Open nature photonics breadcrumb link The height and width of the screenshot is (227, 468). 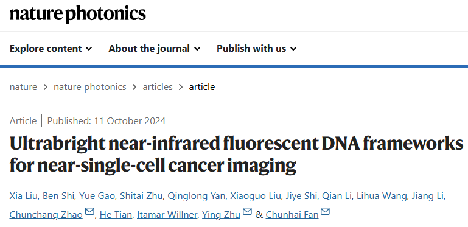[x=90, y=87]
